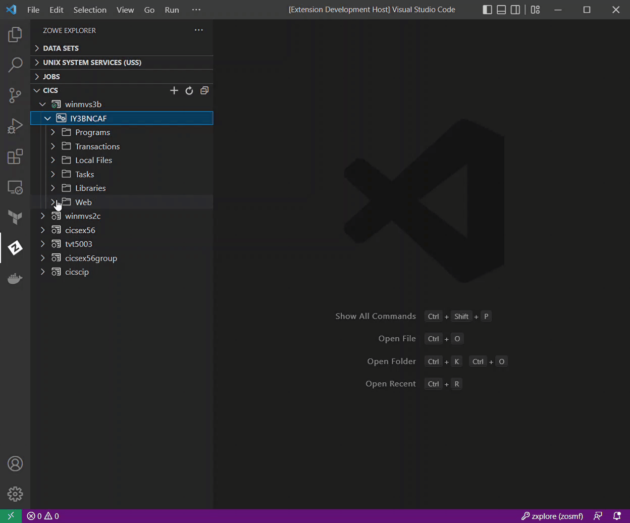Open the Run menu
630x523 pixels.
(172, 10)
